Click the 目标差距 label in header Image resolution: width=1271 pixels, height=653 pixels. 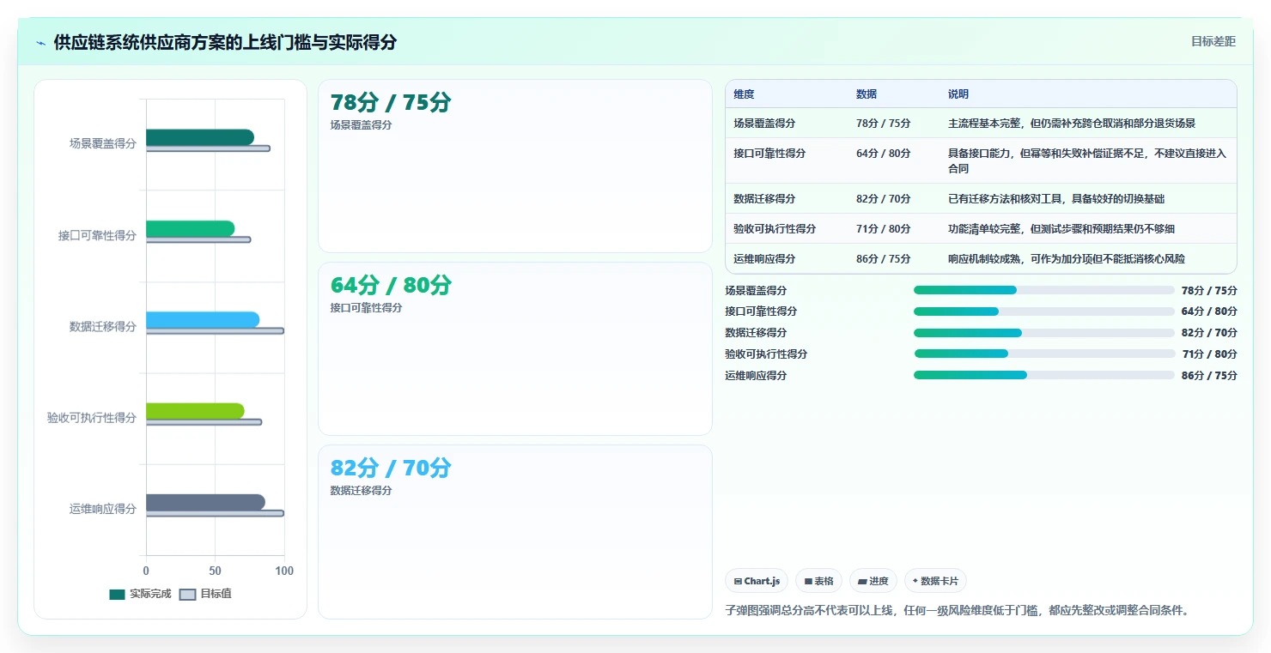[1213, 41]
